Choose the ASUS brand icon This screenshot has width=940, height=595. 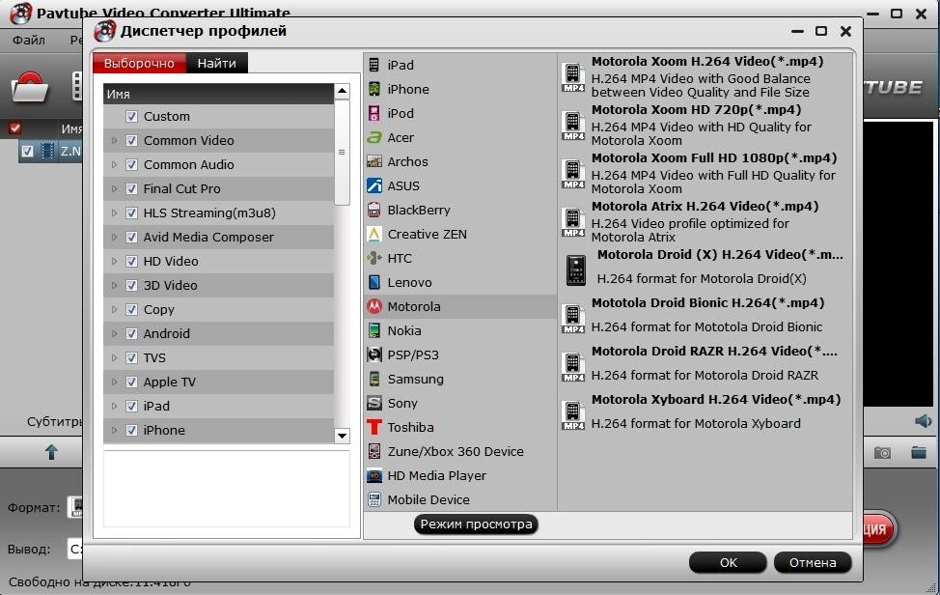pos(374,185)
